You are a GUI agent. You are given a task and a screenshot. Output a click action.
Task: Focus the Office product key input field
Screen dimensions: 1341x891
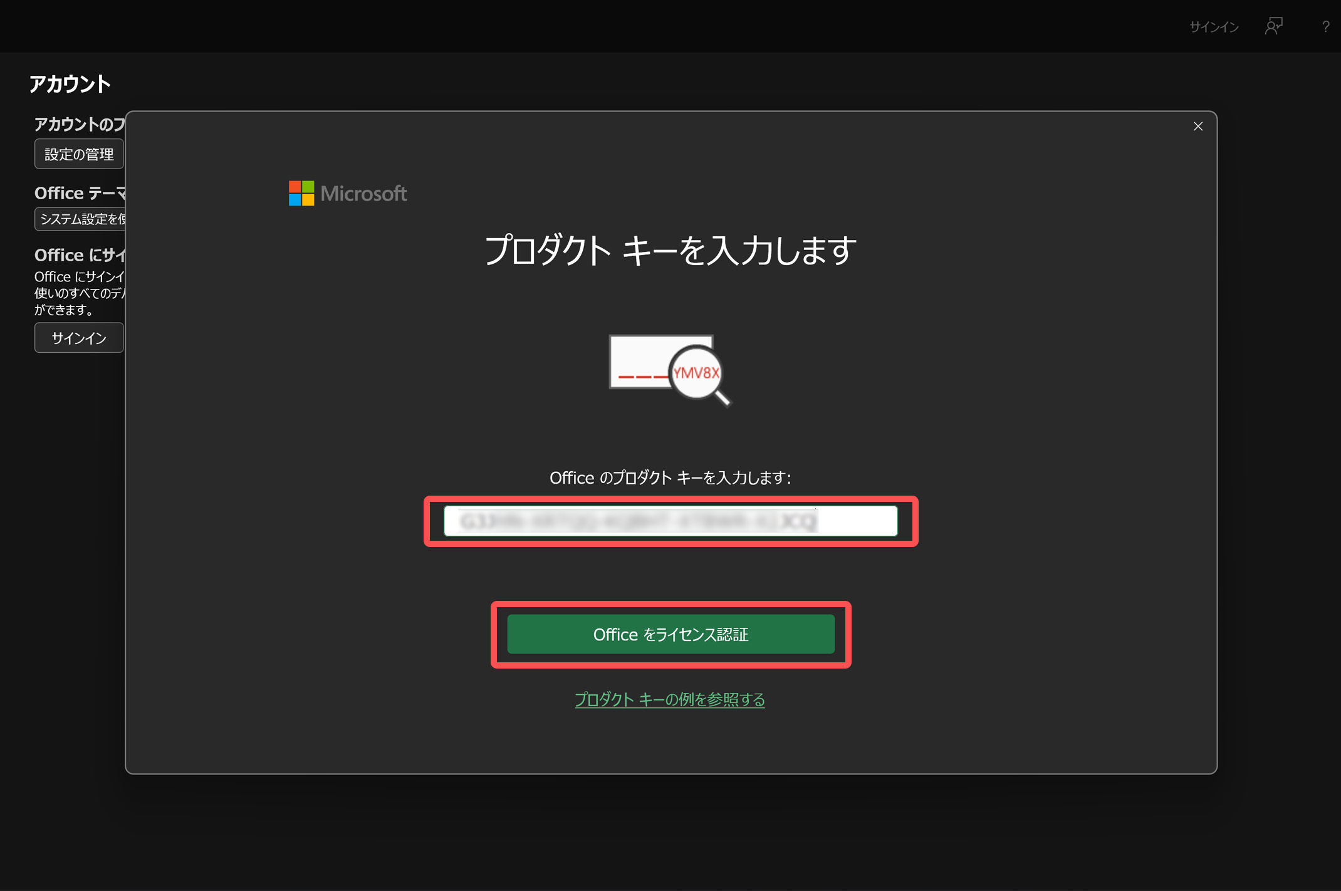click(670, 521)
